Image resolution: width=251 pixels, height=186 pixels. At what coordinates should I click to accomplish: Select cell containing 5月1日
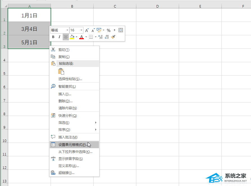[x=30, y=42]
